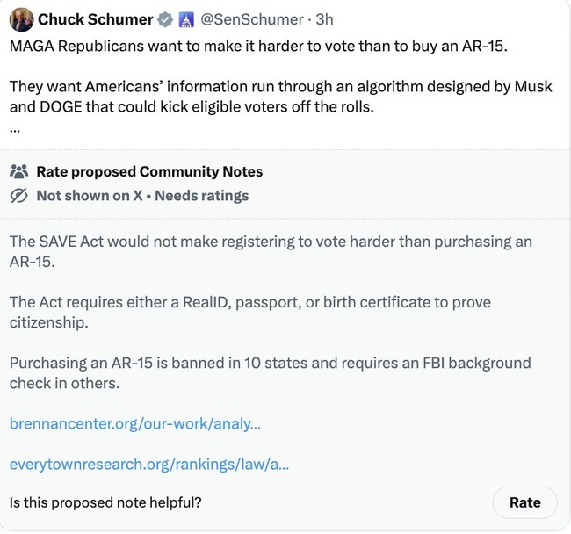
Task: Click the note paragraph starting 'The SAVE Act'
Action: coord(271,251)
